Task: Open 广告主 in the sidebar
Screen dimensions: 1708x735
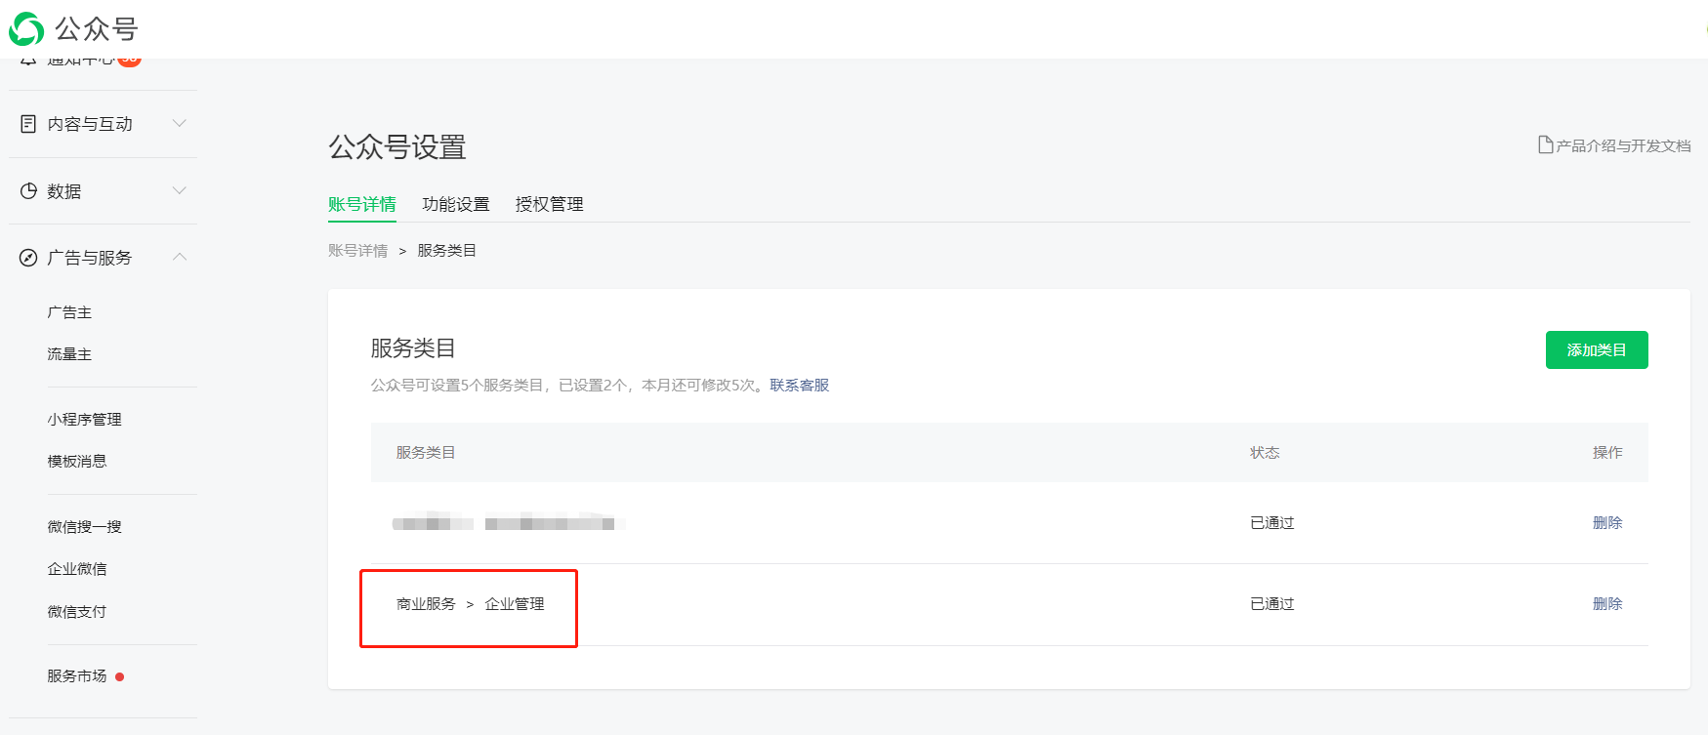Action: [x=69, y=312]
